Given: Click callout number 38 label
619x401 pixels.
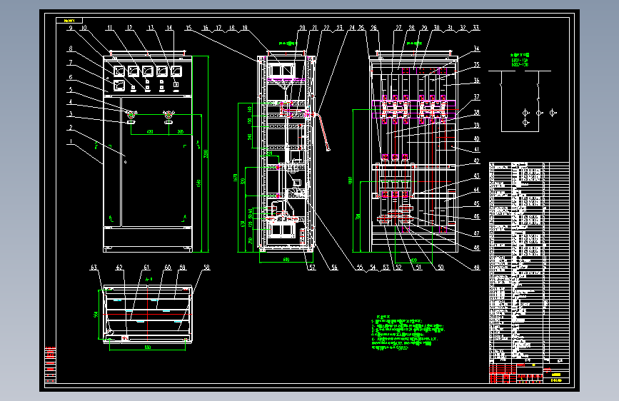Looking at the screenshot, I should click(476, 112).
